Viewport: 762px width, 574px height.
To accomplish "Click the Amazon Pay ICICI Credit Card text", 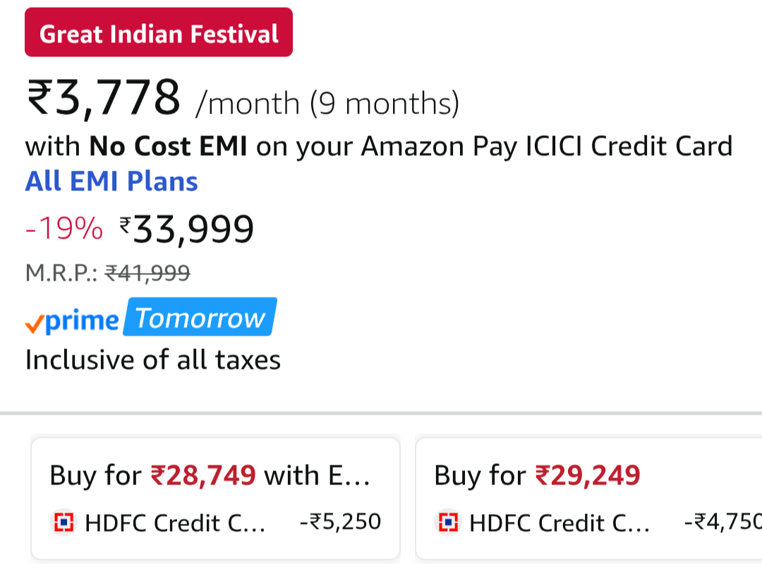I will [547, 147].
